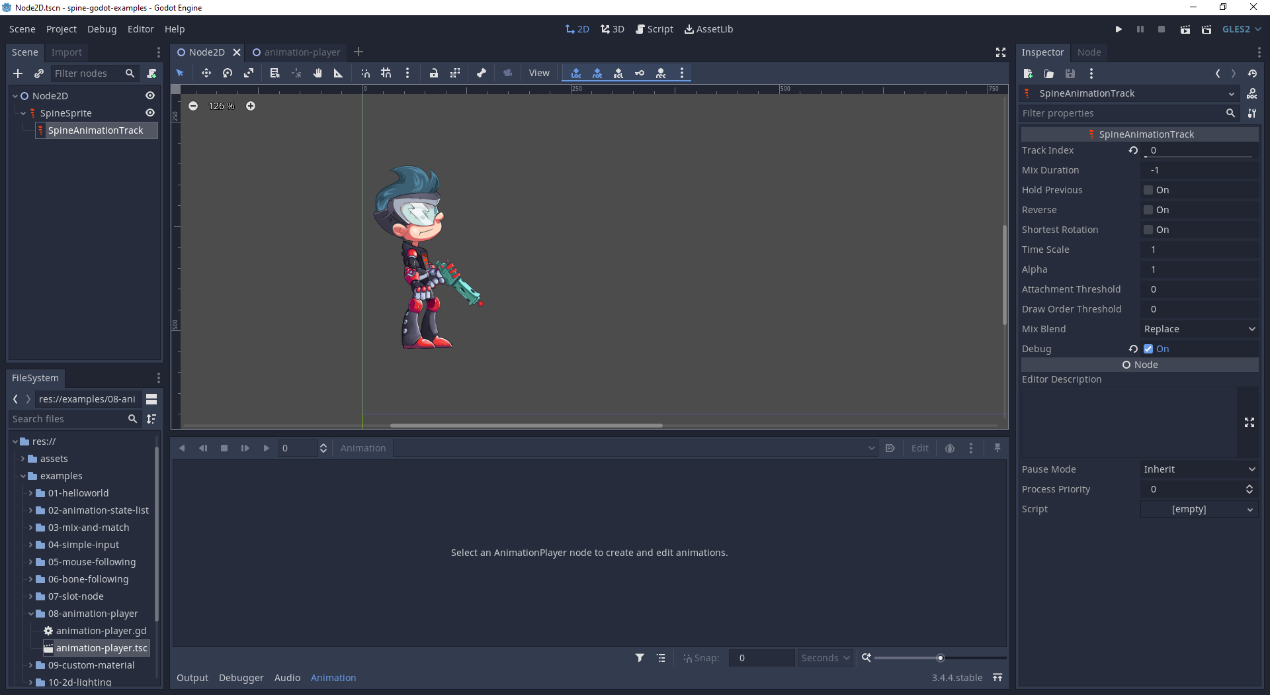Image resolution: width=1270 pixels, height=695 pixels.
Task: Open the Debugger bottom panel
Action: [241, 678]
